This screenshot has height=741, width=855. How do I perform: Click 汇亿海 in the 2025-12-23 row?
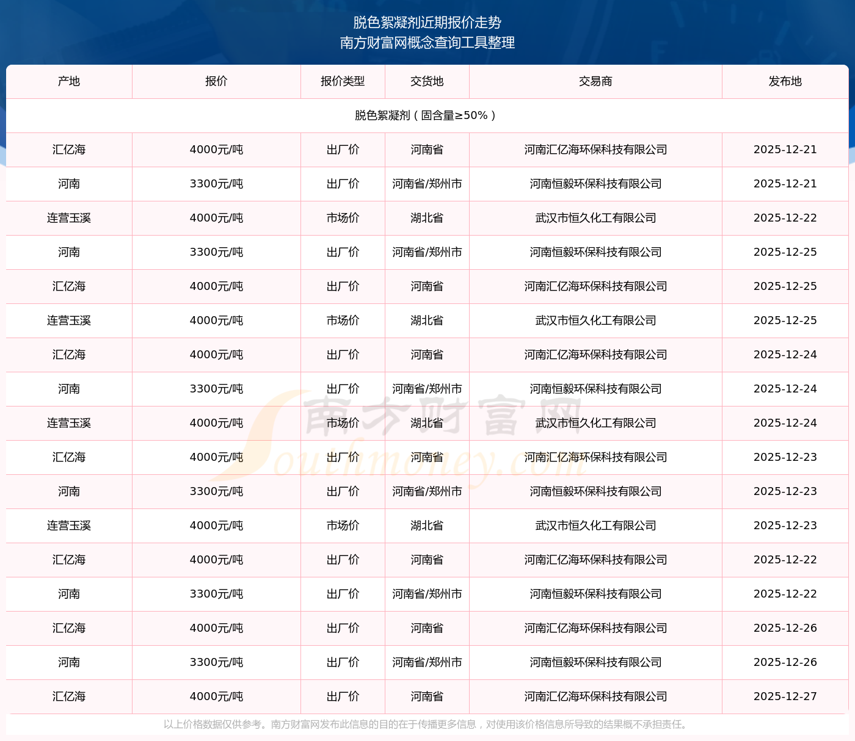point(69,457)
